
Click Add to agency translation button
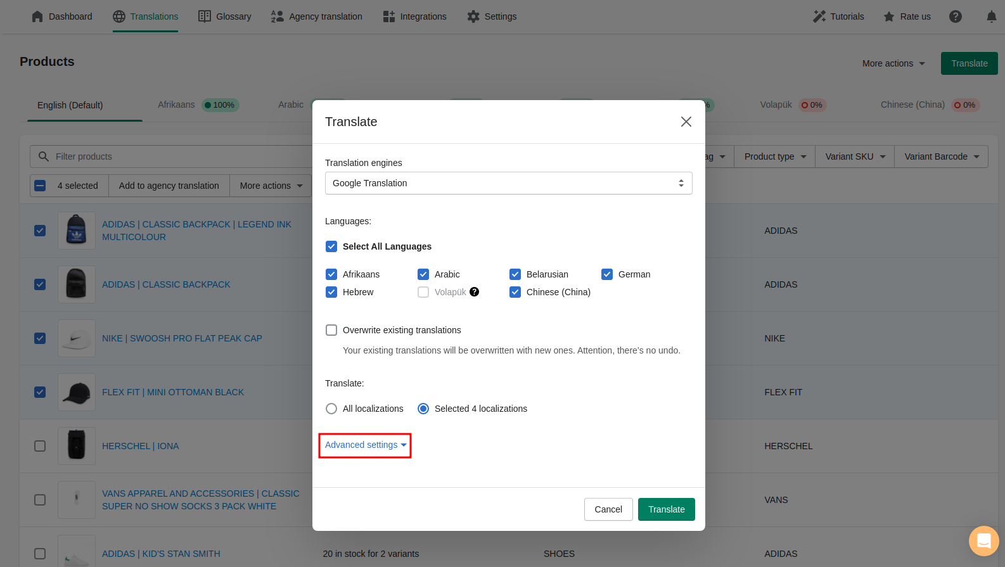coord(169,186)
